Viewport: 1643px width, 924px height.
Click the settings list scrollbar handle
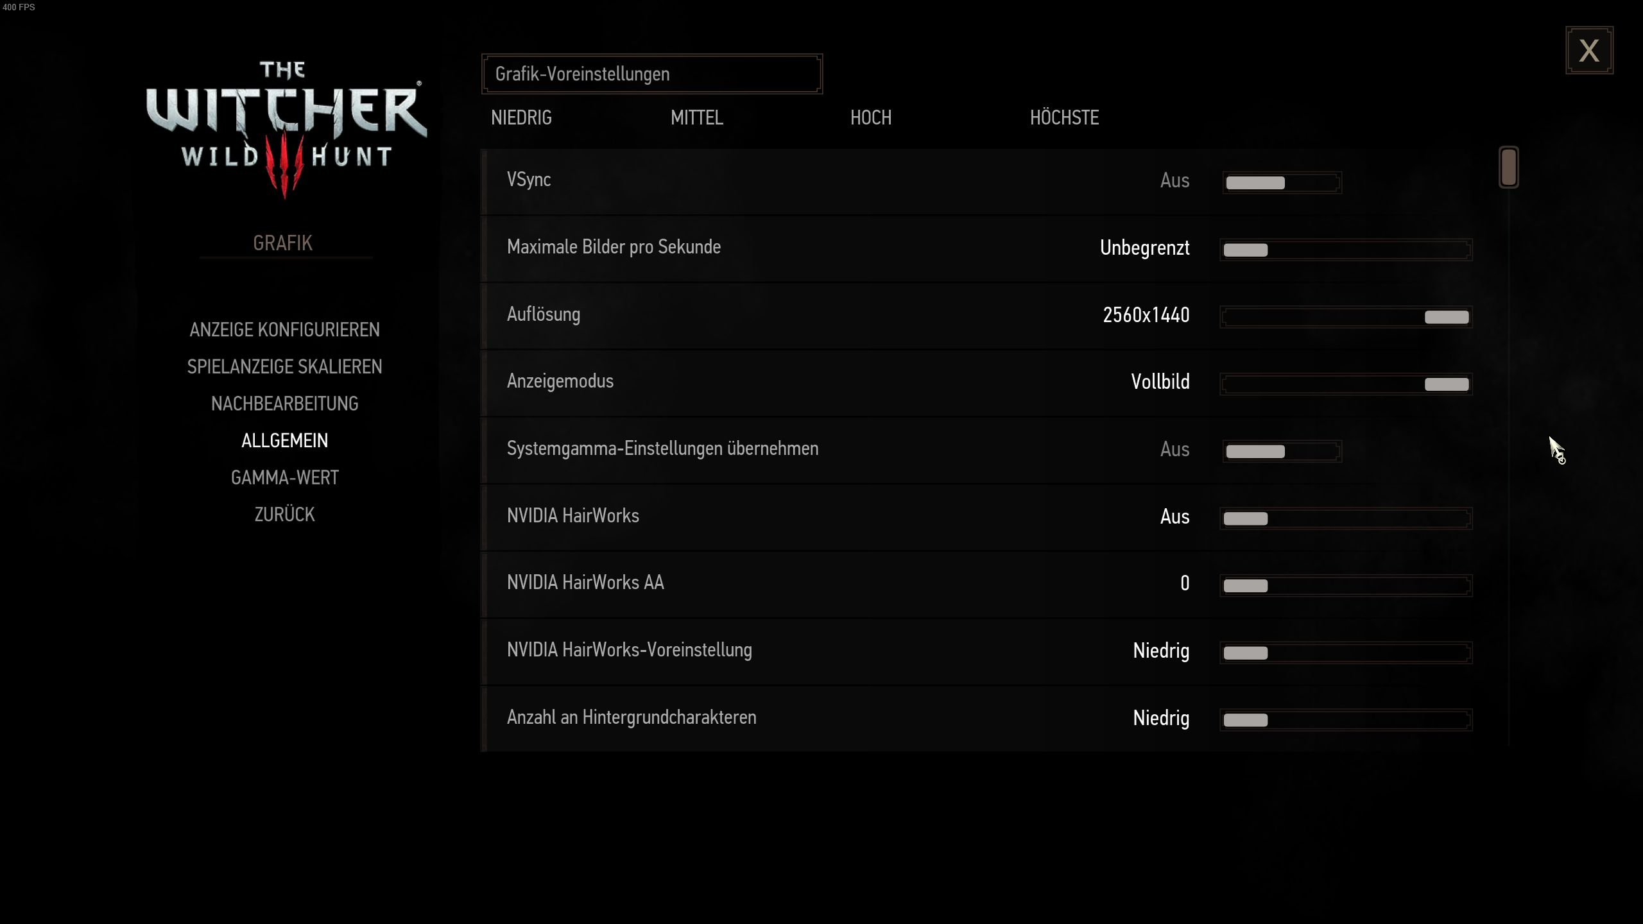1508,167
